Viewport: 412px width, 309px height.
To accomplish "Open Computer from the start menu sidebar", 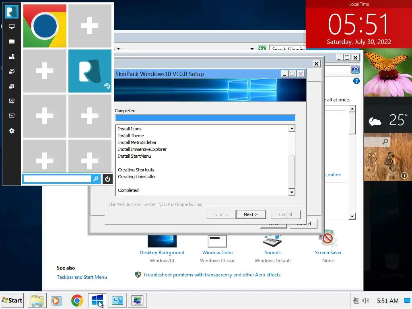I will click(x=12, y=26).
